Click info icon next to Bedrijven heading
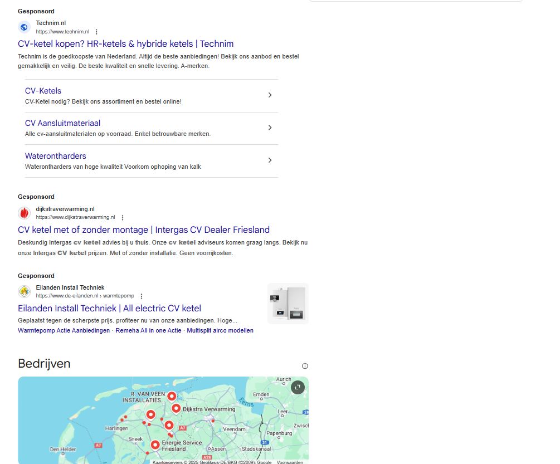The width and height of the screenshot is (560, 464). pyautogui.click(x=305, y=366)
